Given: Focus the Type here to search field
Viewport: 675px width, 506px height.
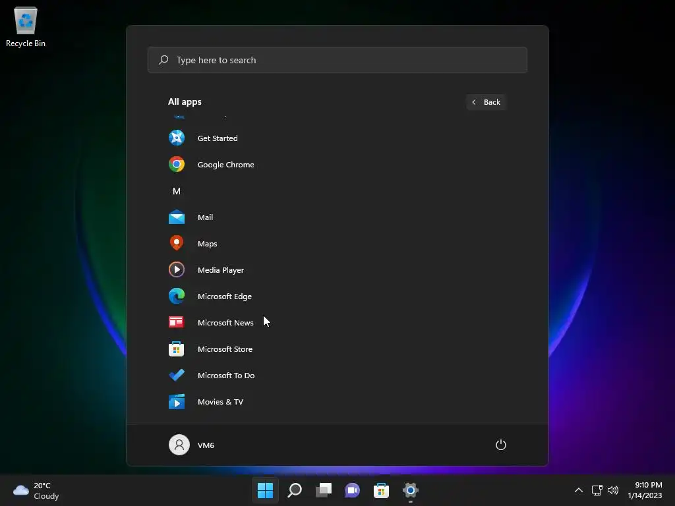Looking at the screenshot, I should (x=337, y=60).
